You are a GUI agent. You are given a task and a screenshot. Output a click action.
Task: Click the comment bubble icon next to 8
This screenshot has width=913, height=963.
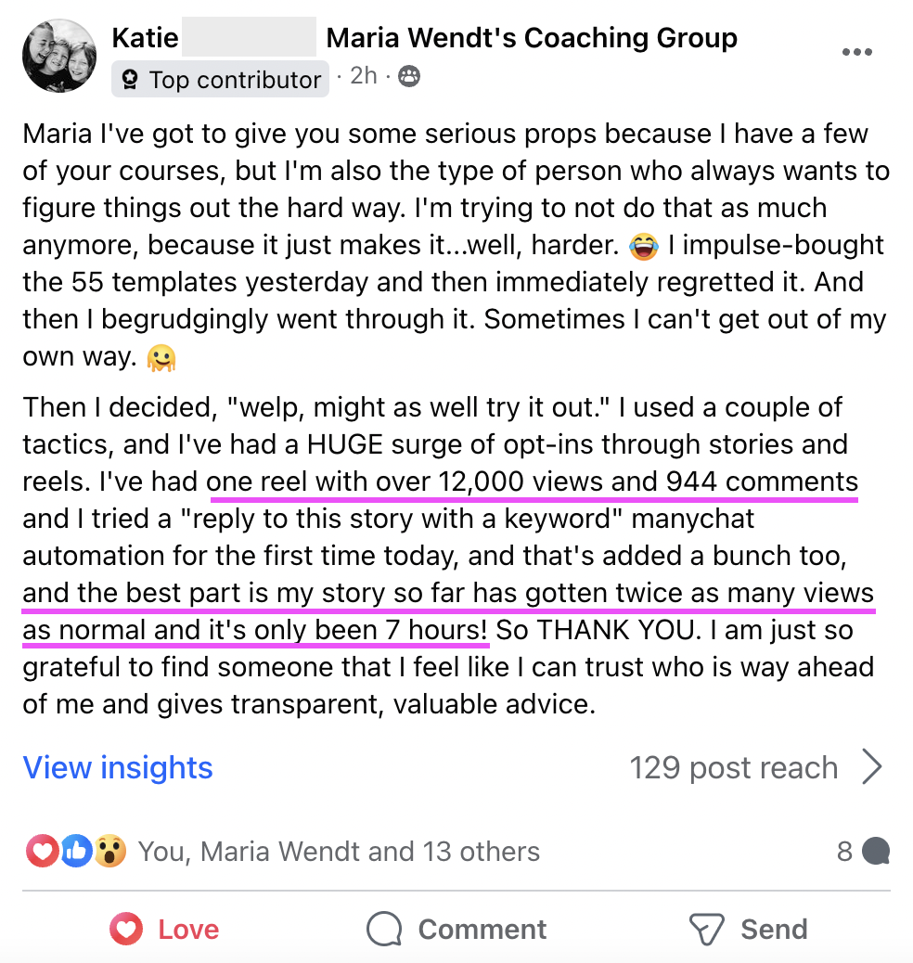(x=875, y=852)
